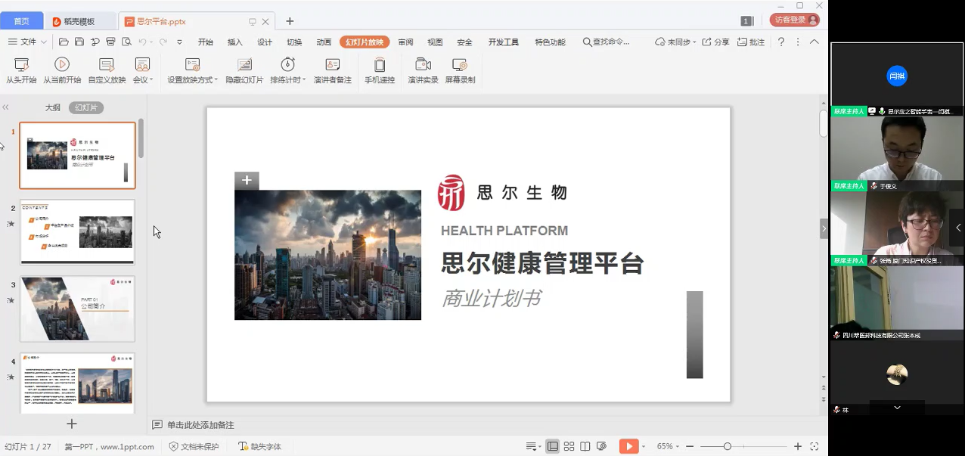Switch to 稻壳模板 tab
Image resolution: width=965 pixels, height=456 pixels.
[x=79, y=21]
